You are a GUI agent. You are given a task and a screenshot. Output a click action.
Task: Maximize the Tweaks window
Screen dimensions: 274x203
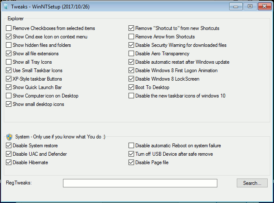[250, 7]
